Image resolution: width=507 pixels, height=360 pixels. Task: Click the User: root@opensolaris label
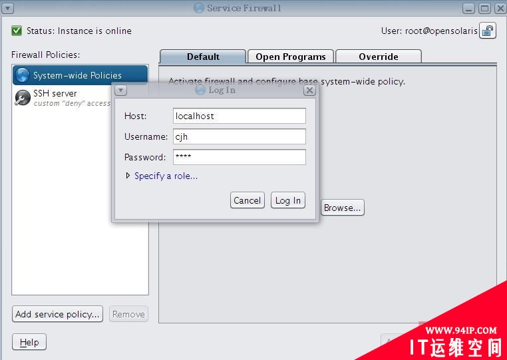[x=429, y=31]
